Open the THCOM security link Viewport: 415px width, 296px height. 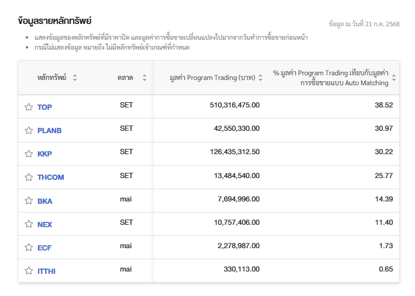[x=50, y=177]
